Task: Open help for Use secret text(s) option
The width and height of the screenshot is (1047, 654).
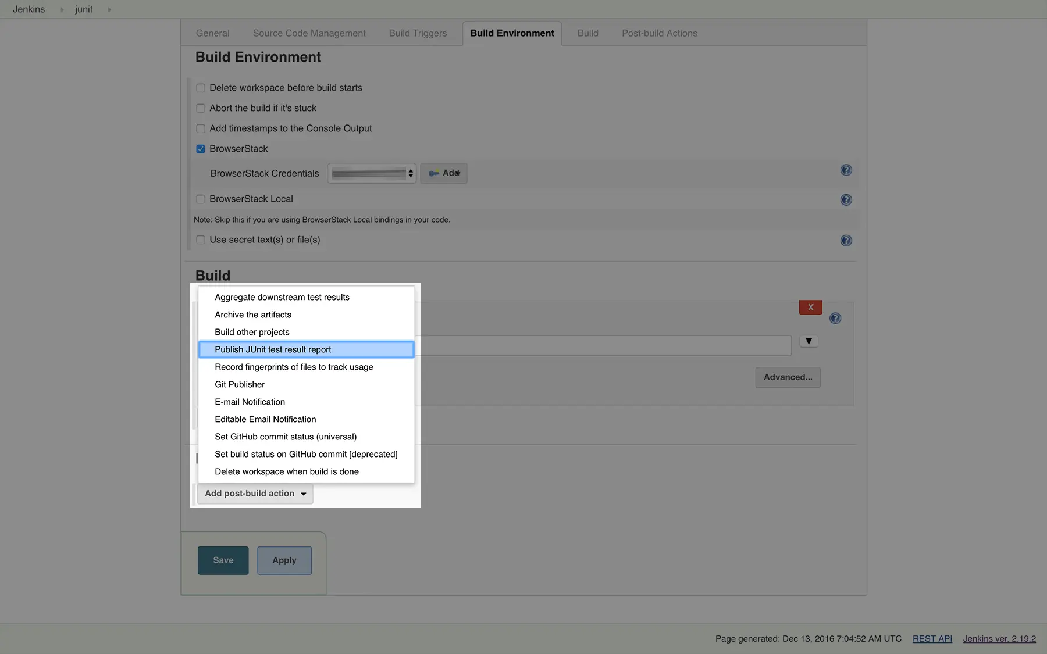Action: tap(846, 241)
